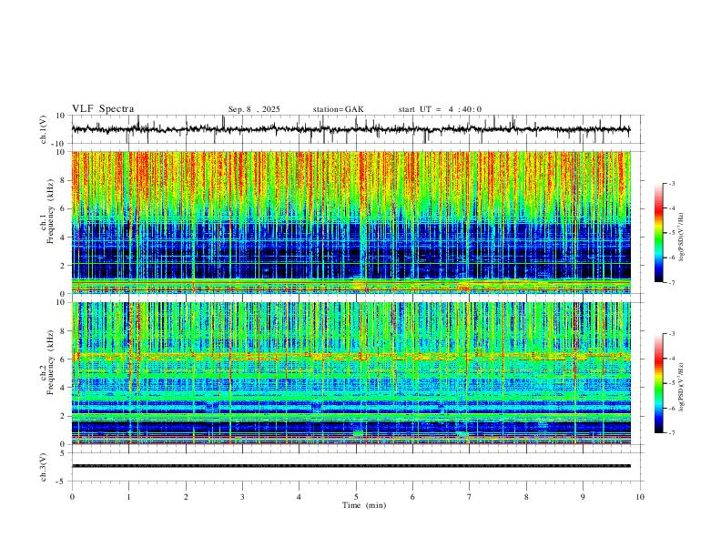Click the 'VLF Spectra' title text
This screenshot has height=557, width=721.
click(103, 109)
